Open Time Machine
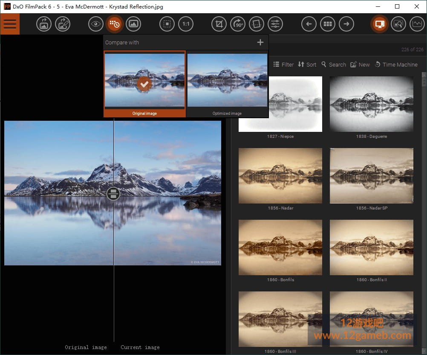The width and height of the screenshot is (427, 355). [x=396, y=64]
